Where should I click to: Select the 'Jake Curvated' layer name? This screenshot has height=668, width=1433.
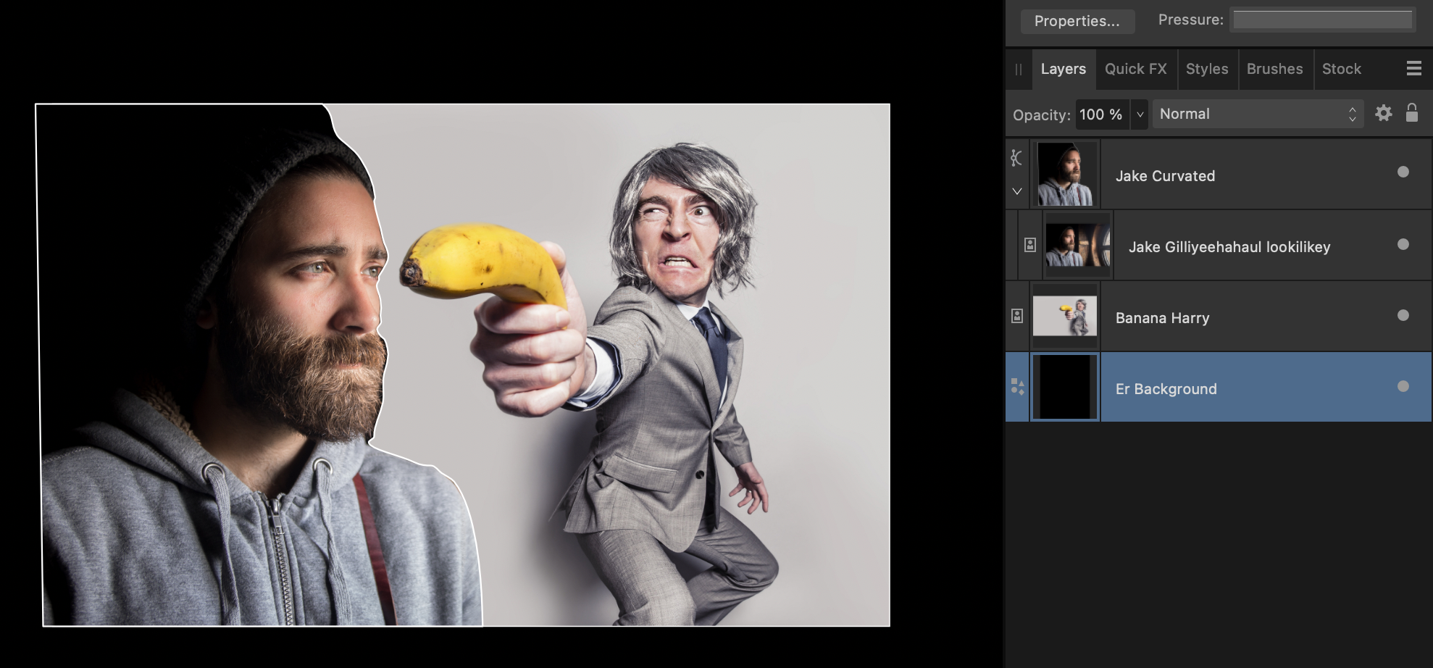tap(1165, 175)
